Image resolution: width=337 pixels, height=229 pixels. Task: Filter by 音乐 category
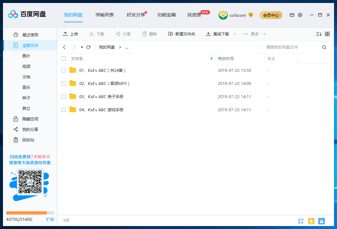pos(26,87)
